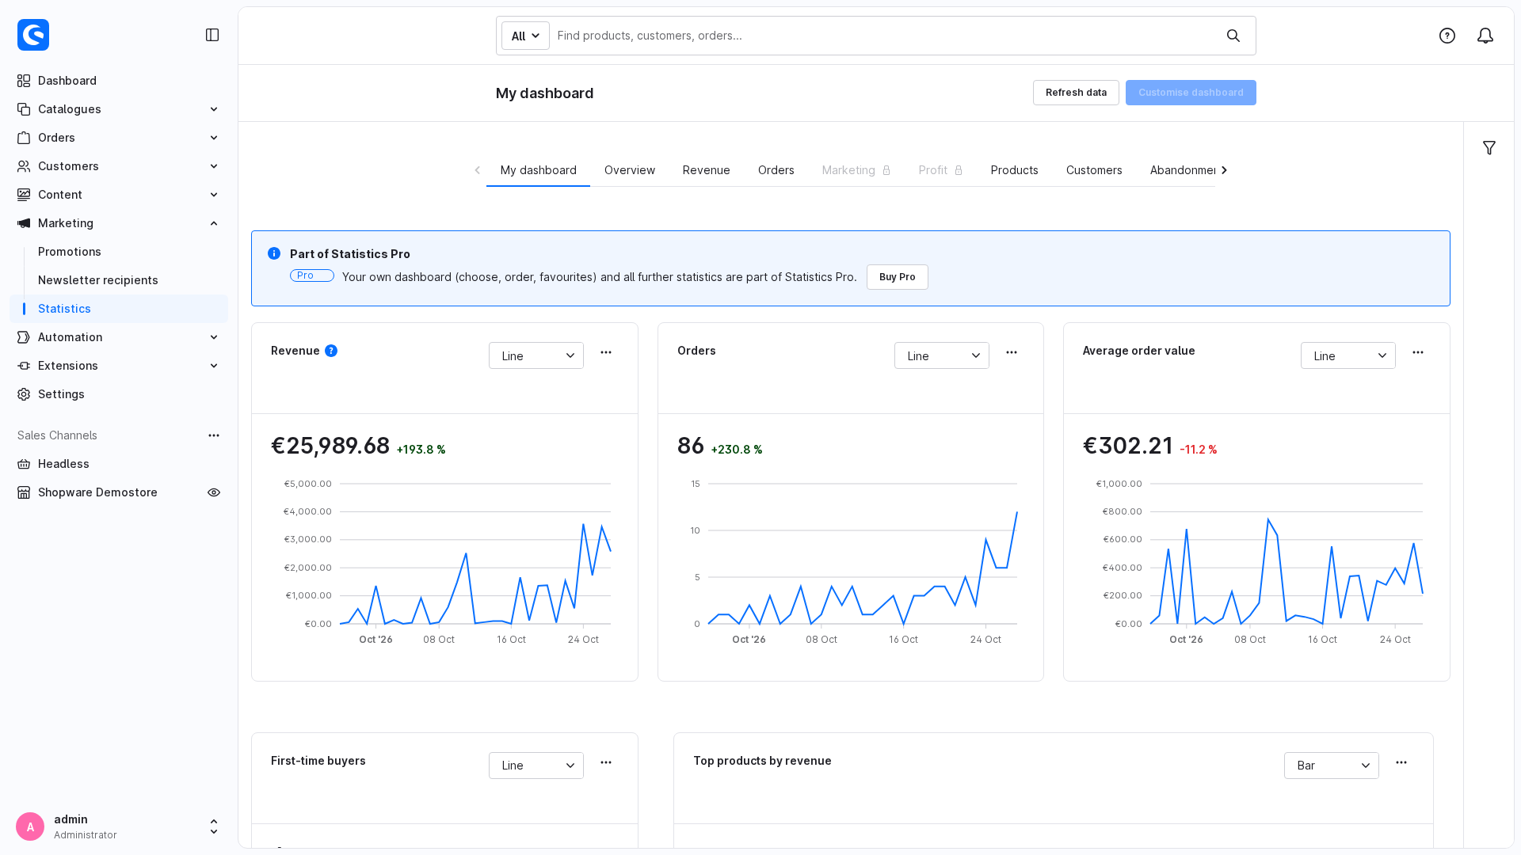Open the Sales Channels three-dot menu
The height and width of the screenshot is (855, 1521).
pyautogui.click(x=214, y=435)
